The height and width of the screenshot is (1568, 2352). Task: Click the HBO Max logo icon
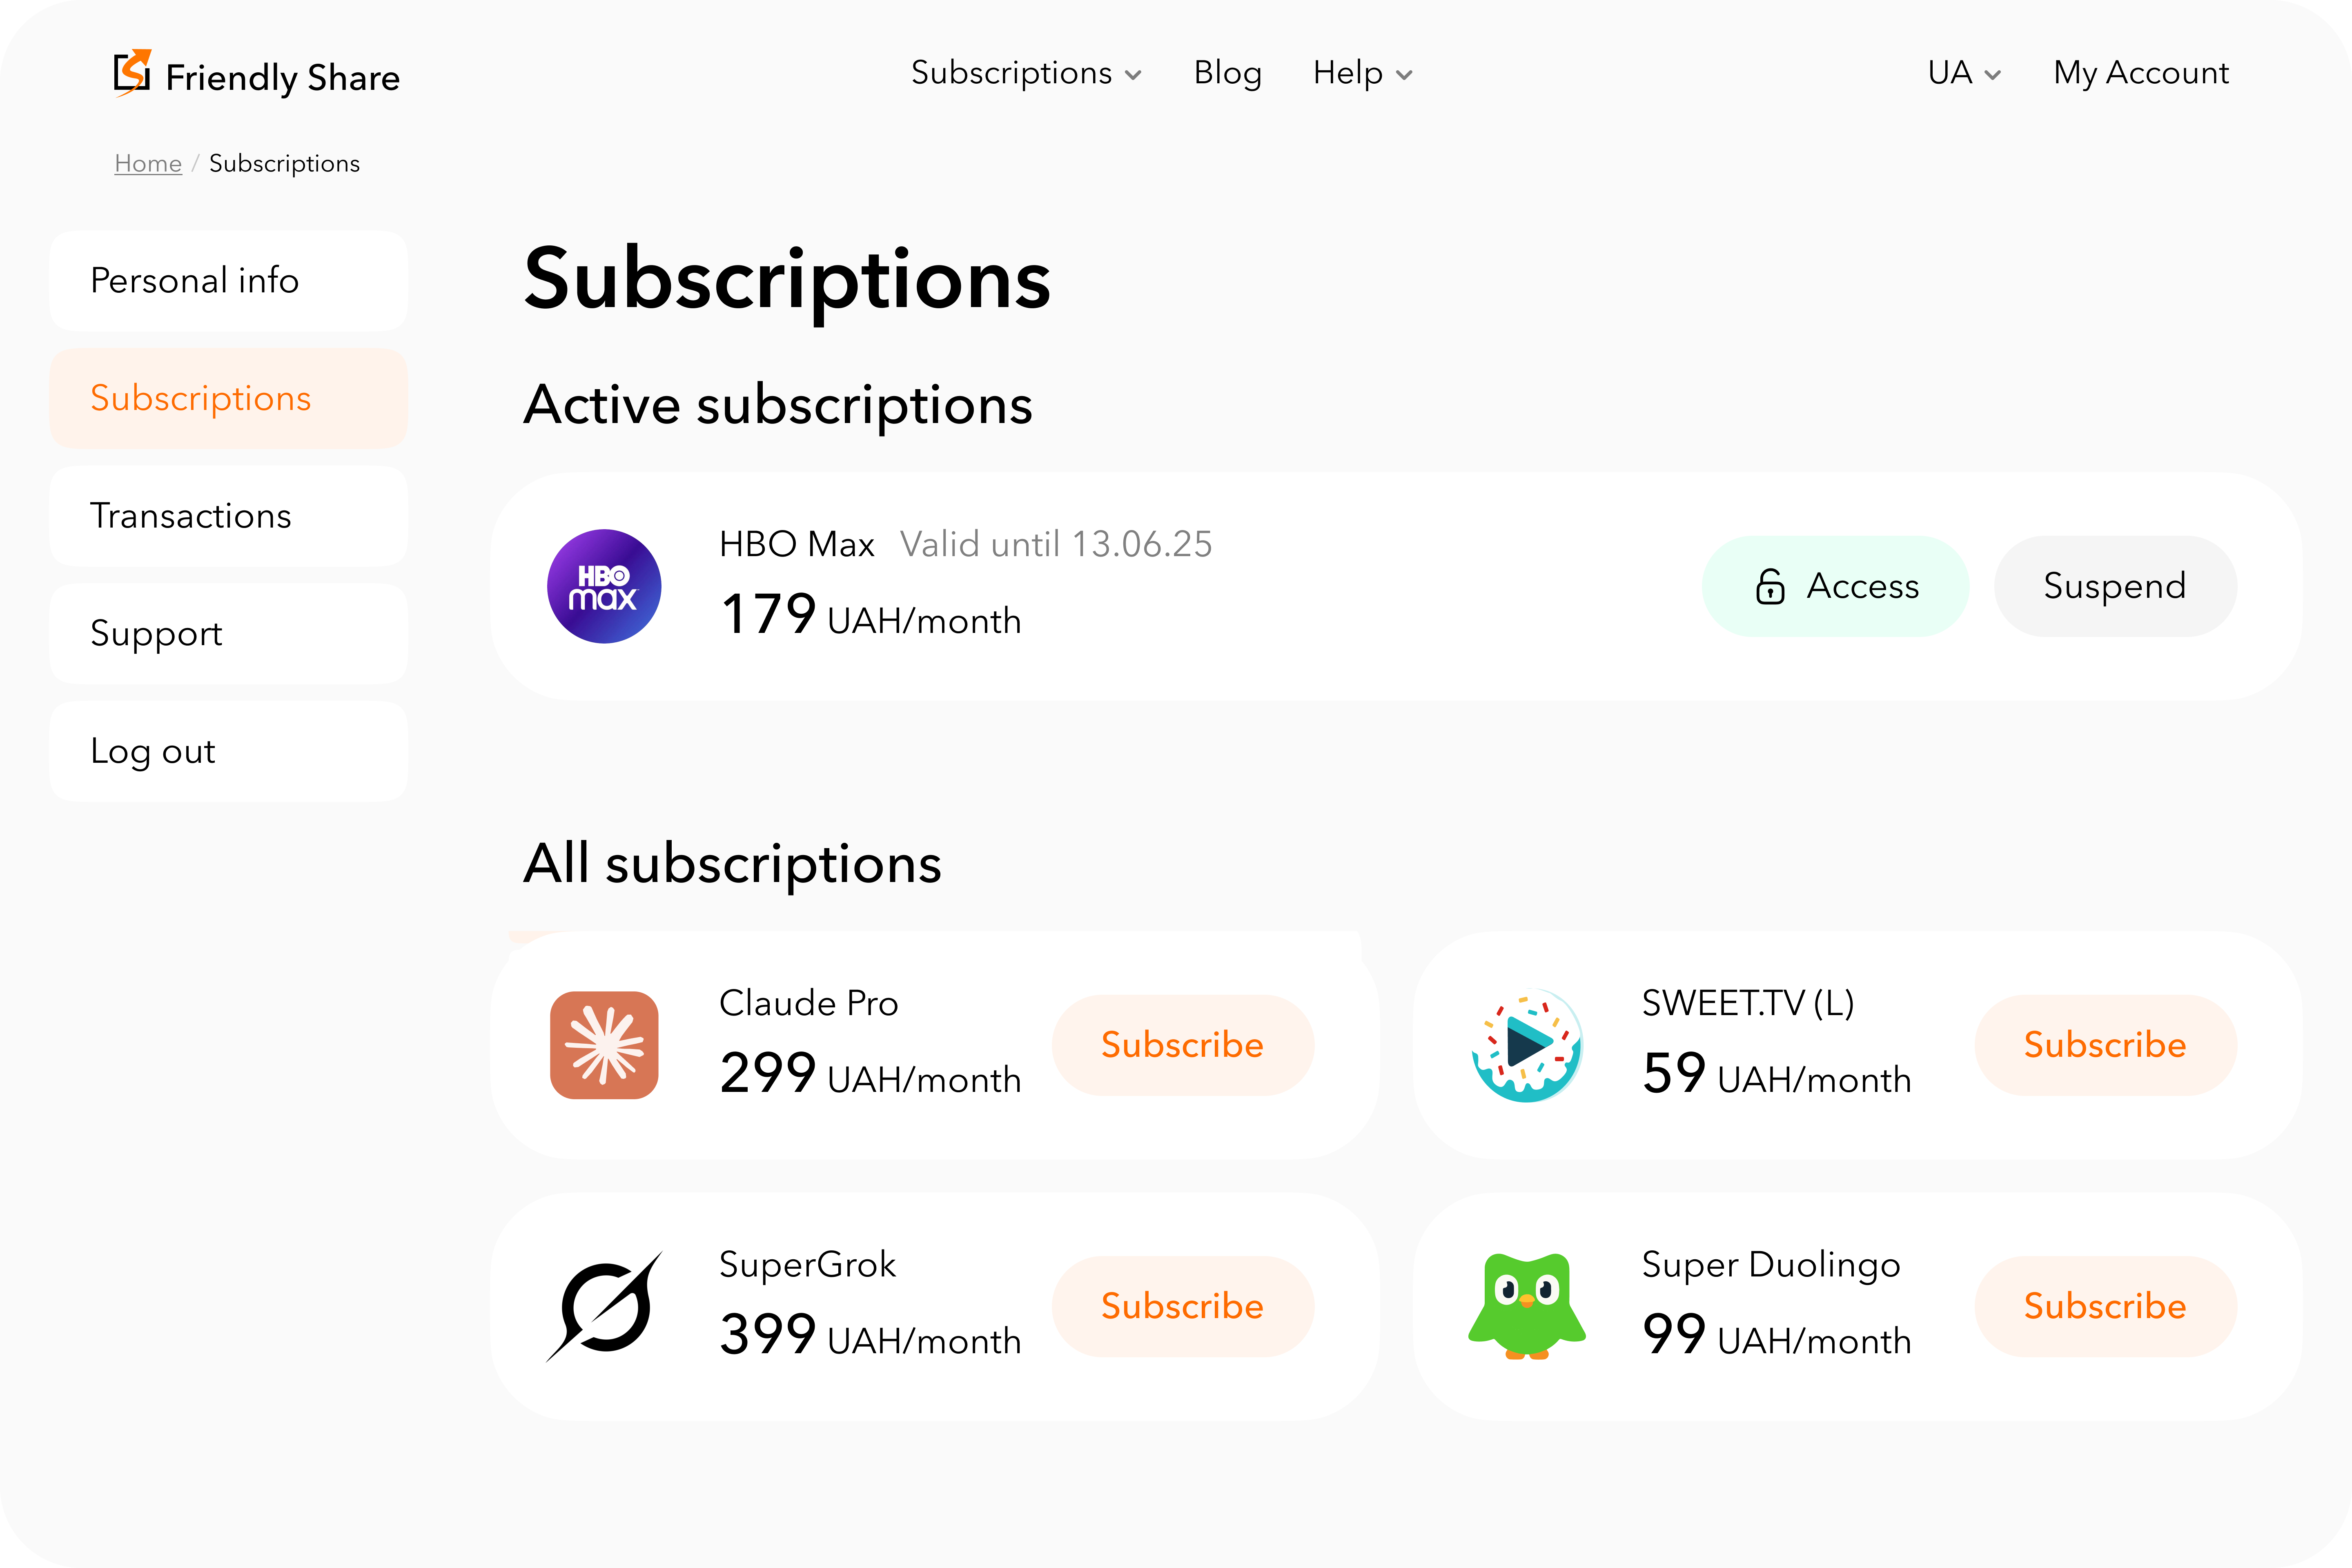tap(604, 586)
